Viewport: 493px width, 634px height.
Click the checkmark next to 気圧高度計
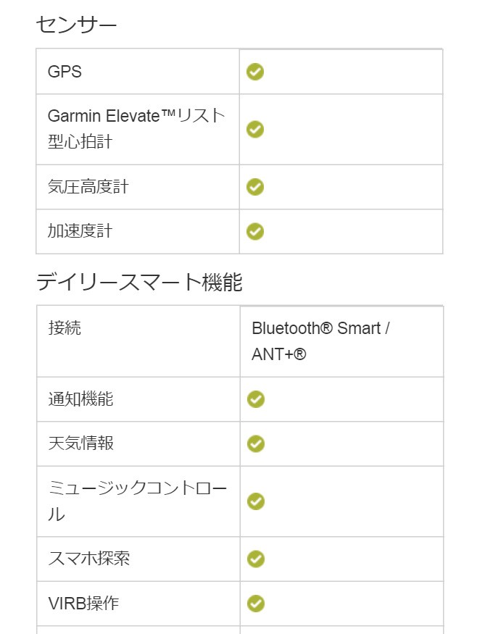(x=255, y=187)
